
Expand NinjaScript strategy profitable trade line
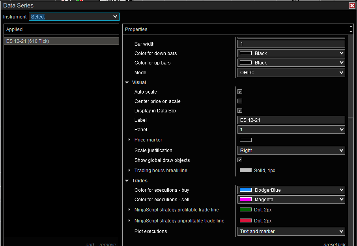coord(129,210)
